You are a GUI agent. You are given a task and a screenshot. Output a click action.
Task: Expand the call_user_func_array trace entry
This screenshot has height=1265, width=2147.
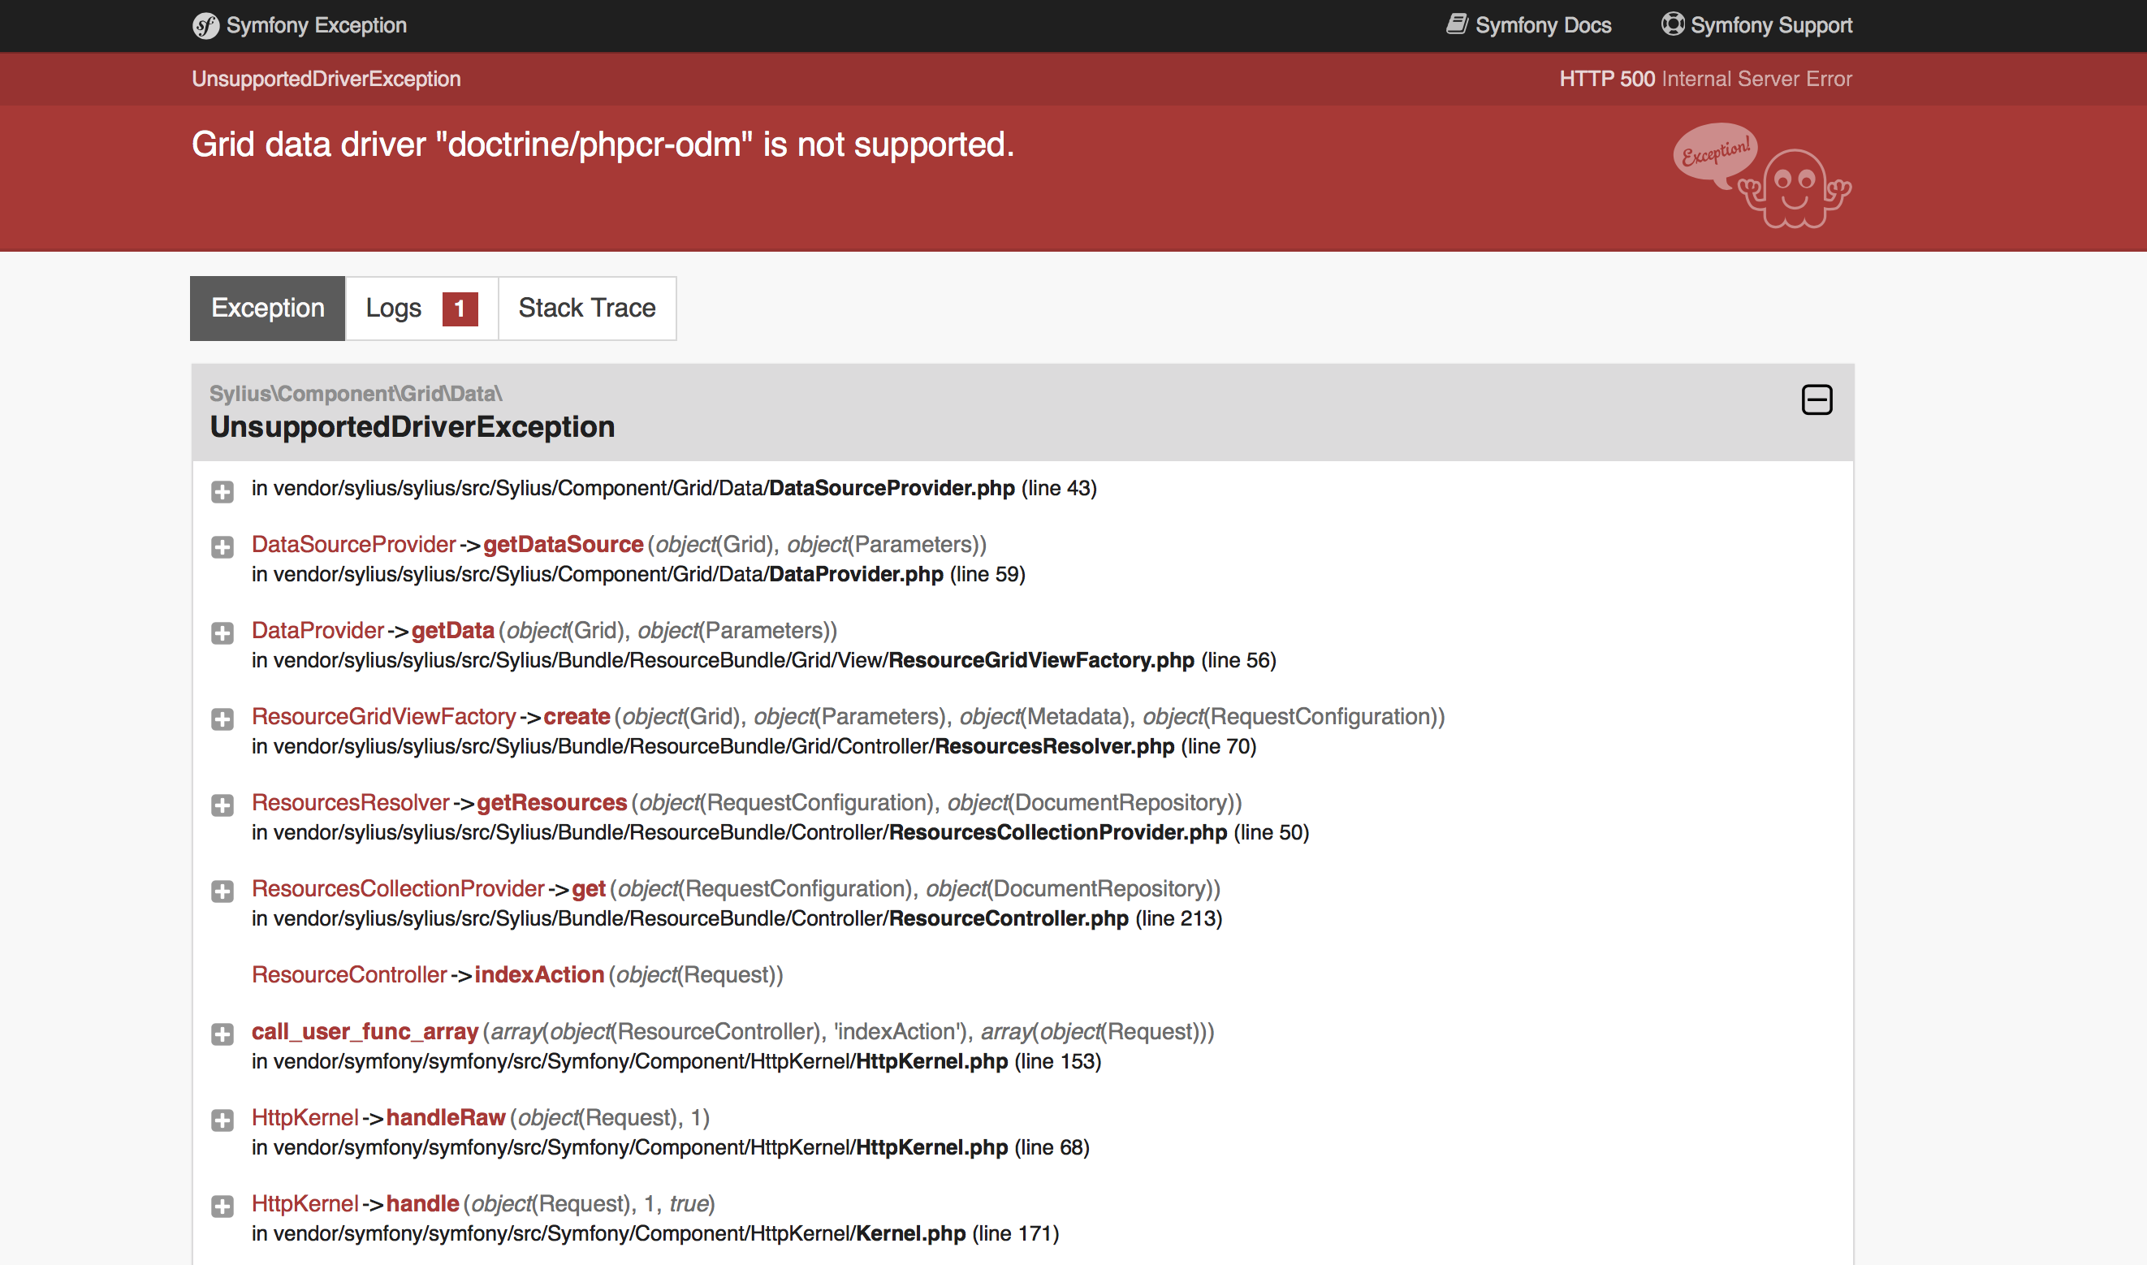[222, 1034]
